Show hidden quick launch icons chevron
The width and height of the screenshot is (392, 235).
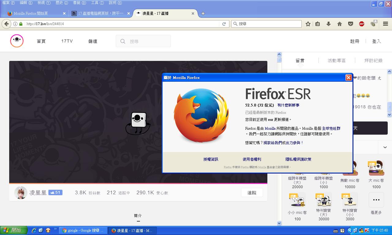tap(55, 229)
